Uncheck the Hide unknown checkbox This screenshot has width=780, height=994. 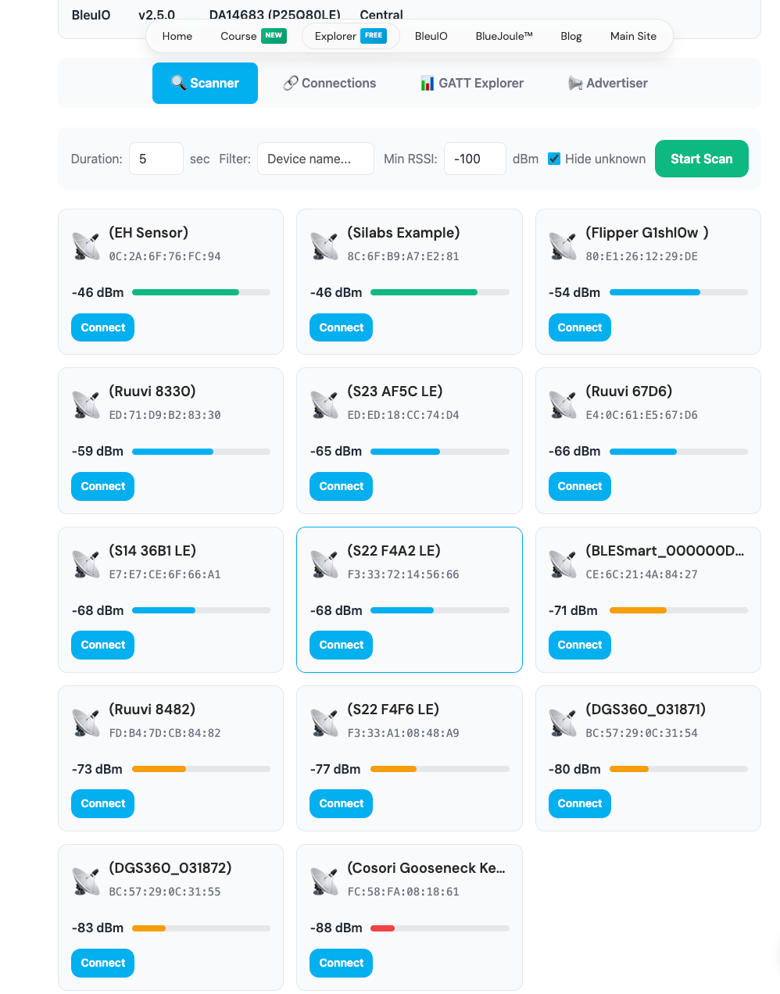pos(554,159)
